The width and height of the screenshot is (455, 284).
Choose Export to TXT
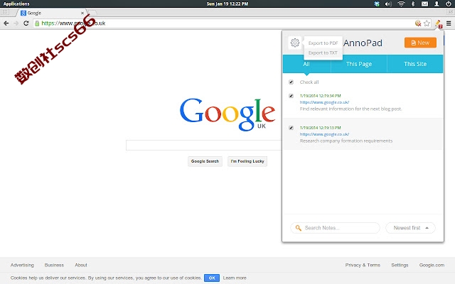pos(323,53)
